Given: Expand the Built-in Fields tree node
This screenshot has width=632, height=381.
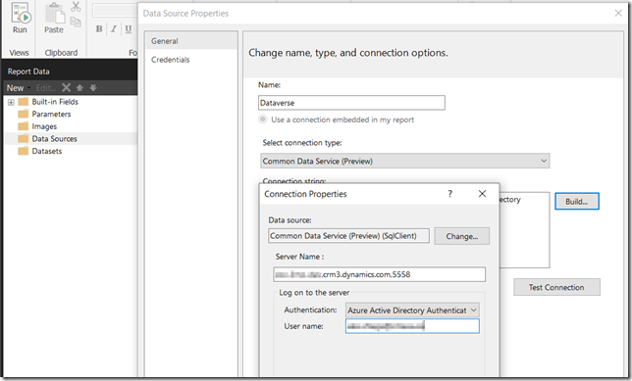Looking at the screenshot, I should tap(11, 102).
